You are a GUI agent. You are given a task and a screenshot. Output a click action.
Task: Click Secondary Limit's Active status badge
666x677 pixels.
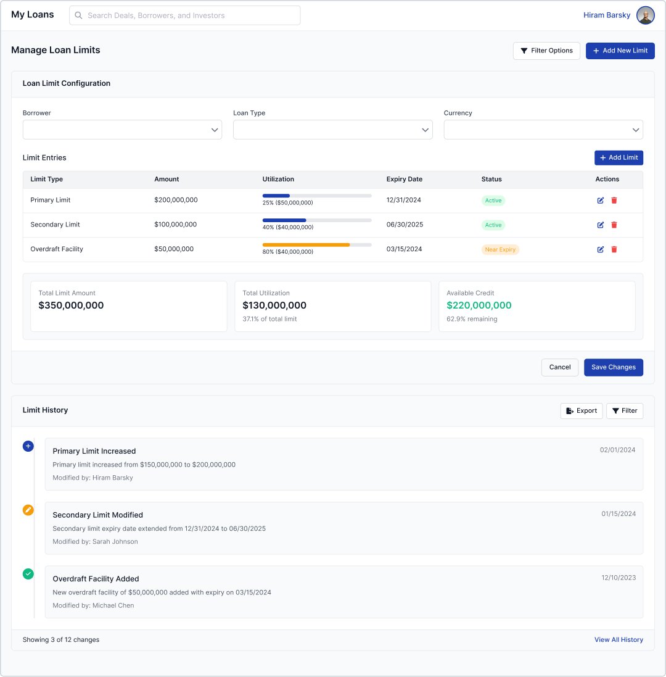coord(493,225)
